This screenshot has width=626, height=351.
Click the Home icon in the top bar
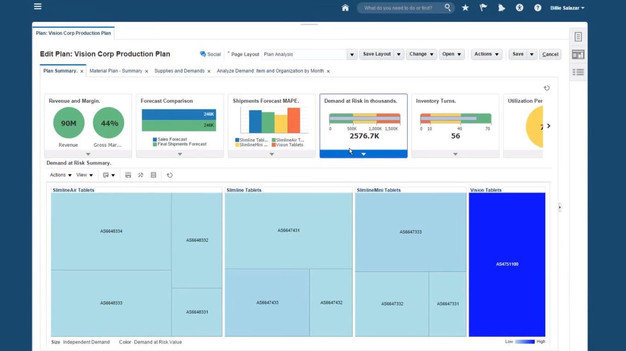coord(345,7)
